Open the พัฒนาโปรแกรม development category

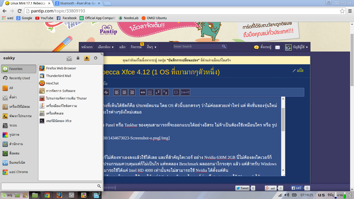(19, 116)
